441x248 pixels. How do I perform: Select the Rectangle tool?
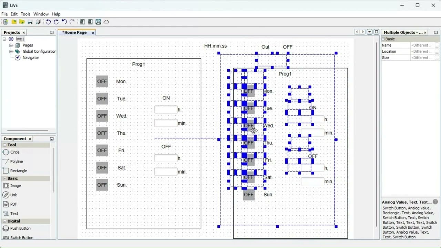click(15, 171)
